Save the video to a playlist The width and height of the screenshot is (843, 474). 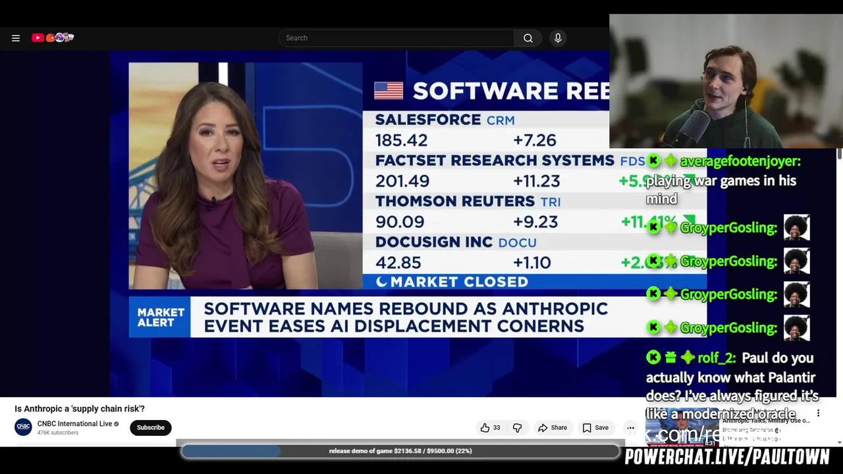(595, 428)
